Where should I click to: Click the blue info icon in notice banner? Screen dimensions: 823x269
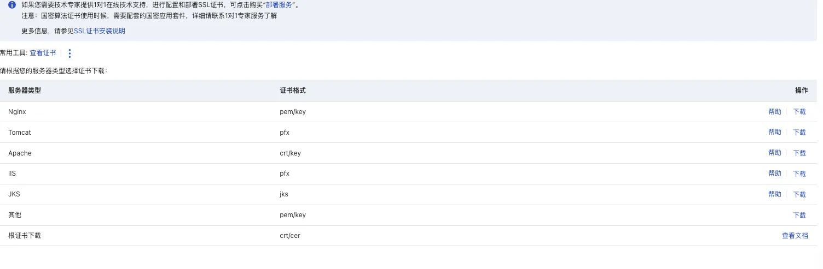point(12,5)
